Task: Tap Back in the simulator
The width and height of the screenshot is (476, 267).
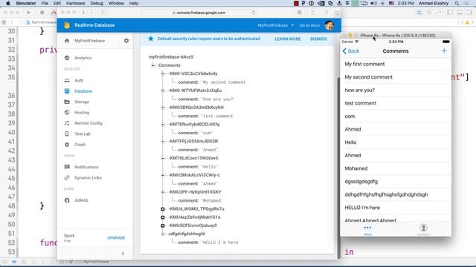Action: [x=351, y=51]
